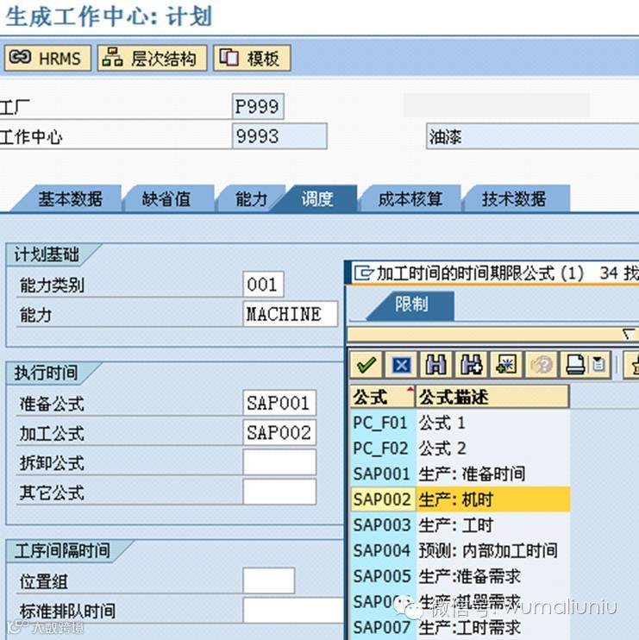The width and height of the screenshot is (639, 640).
Task: Click the 标准排队时间 field
Action: point(294,610)
